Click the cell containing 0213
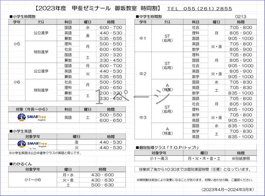Image resolution: width=265 pixels, height=196 pixels. coord(241,17)
